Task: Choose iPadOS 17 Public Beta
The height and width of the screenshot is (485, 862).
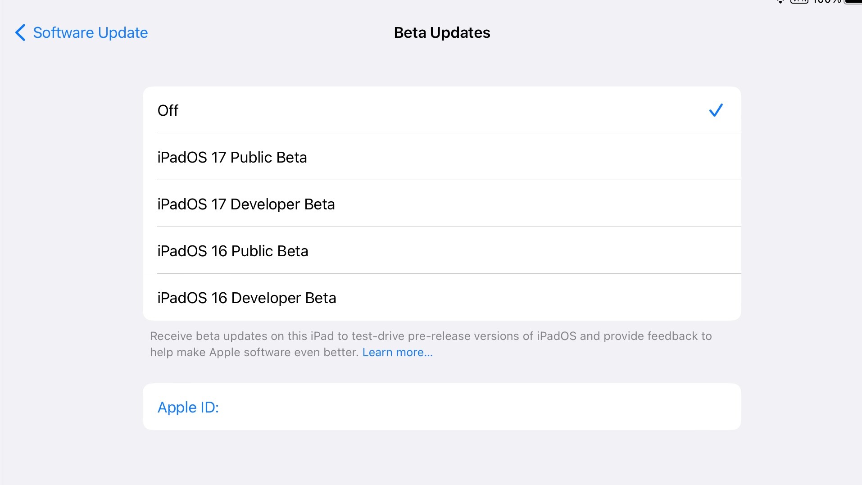Action: (442, 157)
